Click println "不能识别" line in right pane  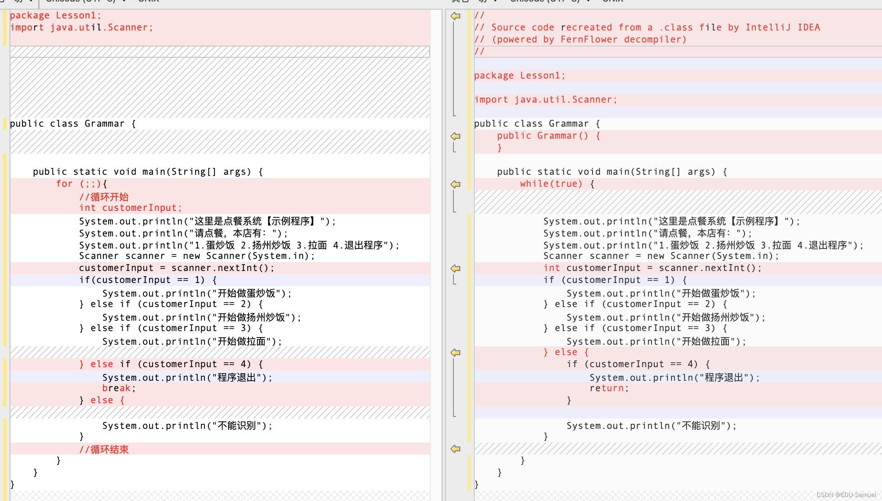(x=651, y=425)
